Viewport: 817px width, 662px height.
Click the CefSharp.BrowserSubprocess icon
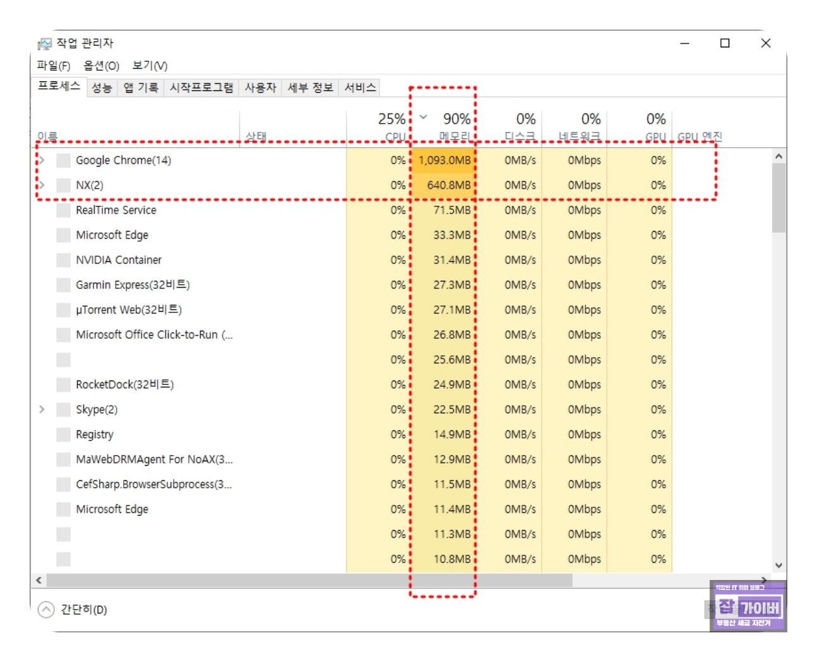(x=63, y=484)
